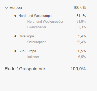Image resolution: width=97 pixels, height=91 pixels.
Task: Click Osteuropa's 39,4% region total
Action: 81,36
